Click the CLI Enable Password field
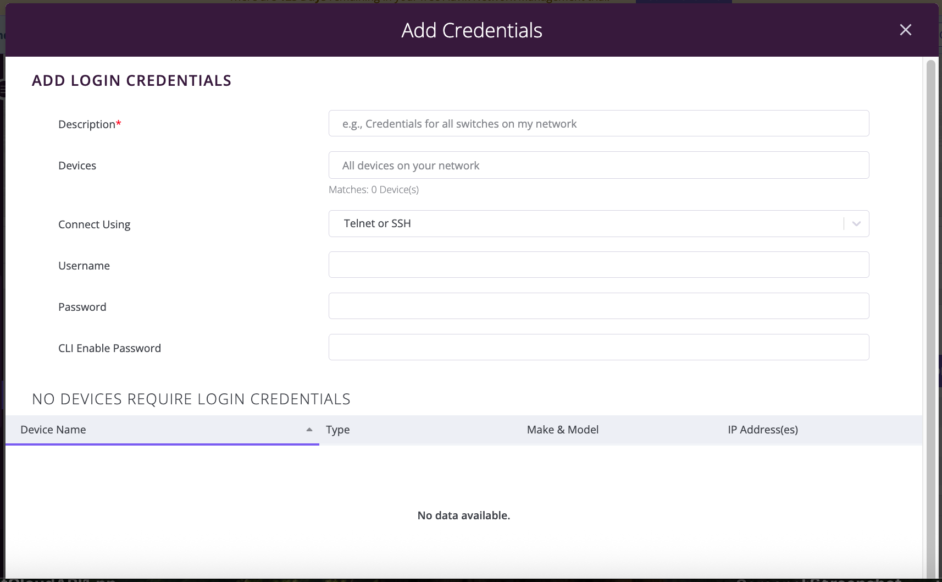 pos(599,347)
